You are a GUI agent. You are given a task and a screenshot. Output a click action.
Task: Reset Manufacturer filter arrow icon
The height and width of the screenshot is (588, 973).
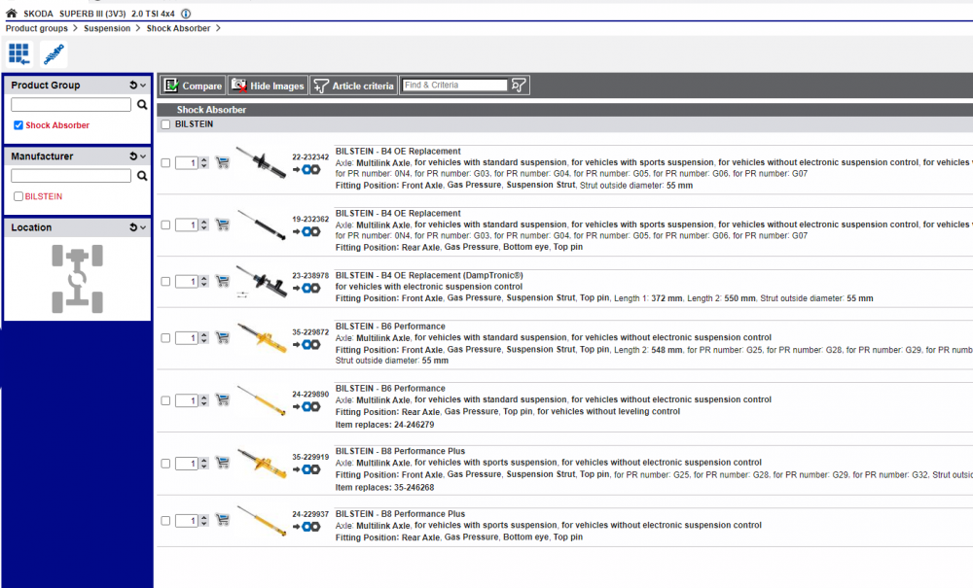pyautogui.click(x=132, y=156)
